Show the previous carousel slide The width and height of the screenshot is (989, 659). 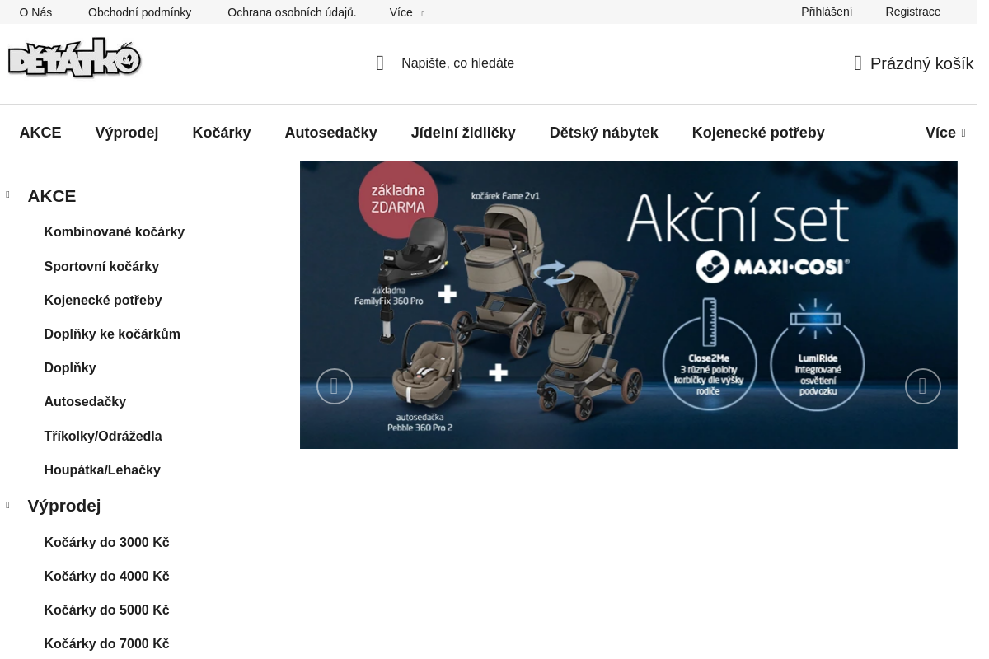pyautogui.click(x=335, y=386)
